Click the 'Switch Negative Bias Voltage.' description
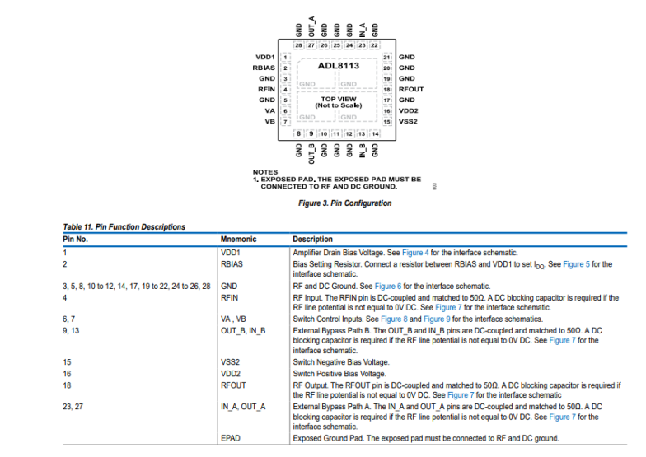 coord(341,362)
